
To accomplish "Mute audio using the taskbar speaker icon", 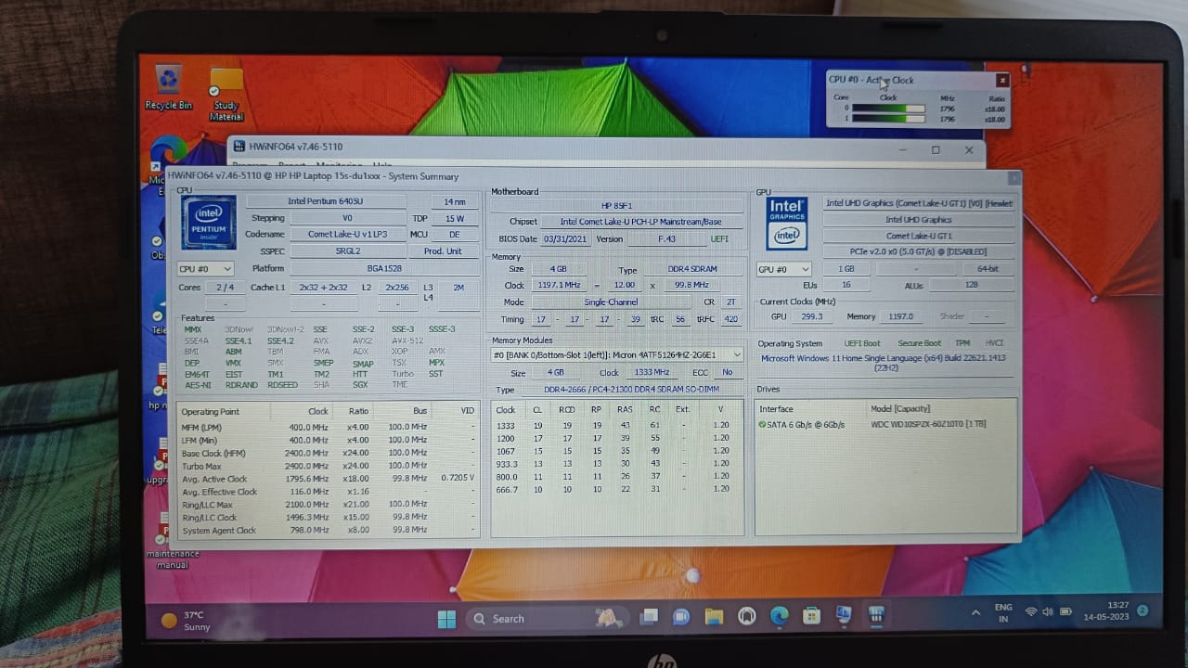I will click(1048, 612).
